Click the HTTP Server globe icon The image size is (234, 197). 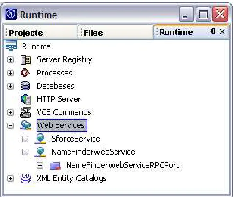coord(25,99)
